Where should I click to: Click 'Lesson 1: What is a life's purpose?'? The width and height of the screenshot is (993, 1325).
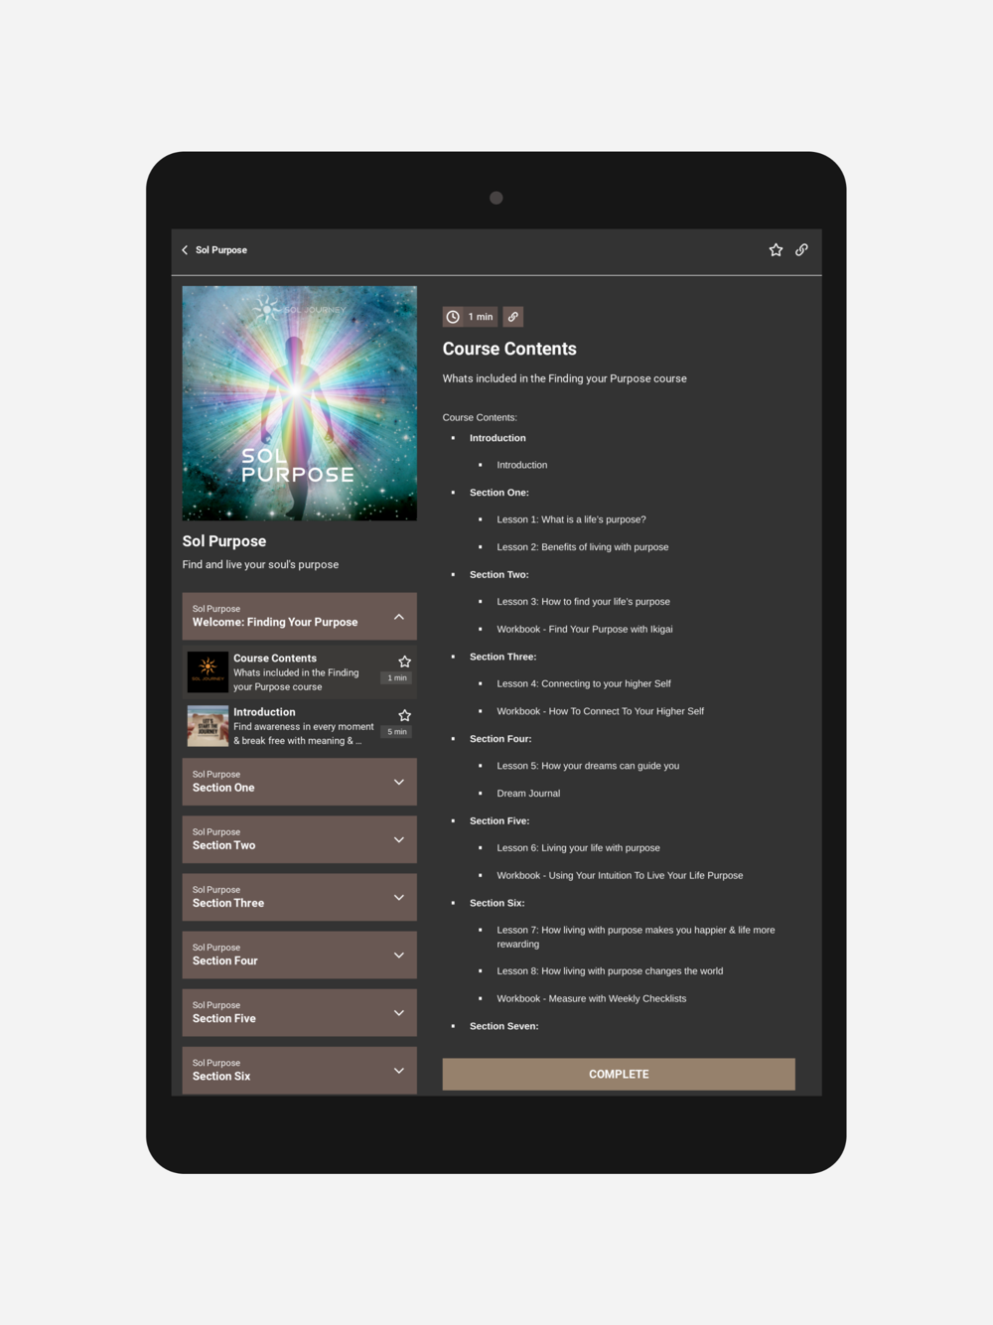coord(571,519)
